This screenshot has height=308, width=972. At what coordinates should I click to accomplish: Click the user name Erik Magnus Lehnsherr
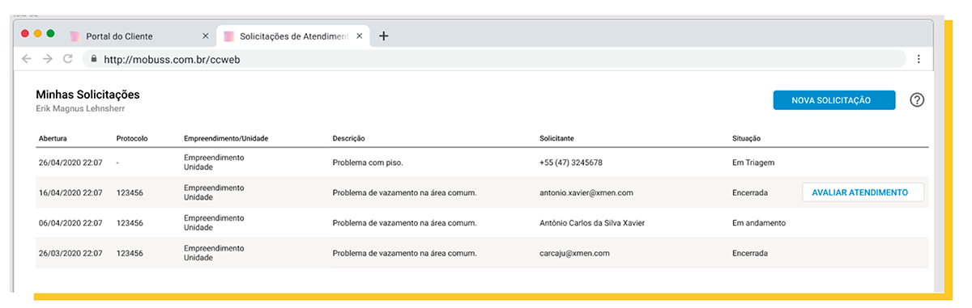tap(81, 108)
